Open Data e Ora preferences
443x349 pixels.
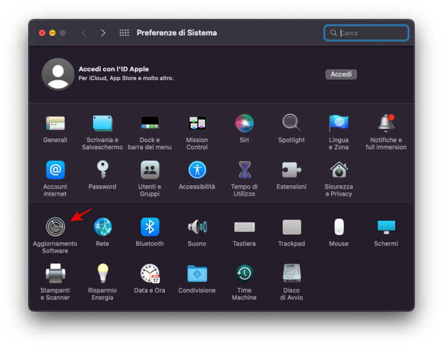[x=150, y=273]
